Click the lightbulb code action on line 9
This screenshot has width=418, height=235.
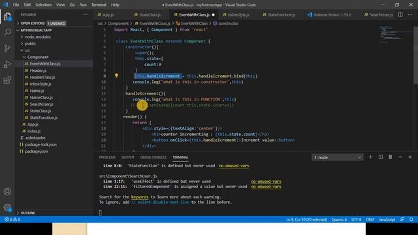tap(116, 76)
